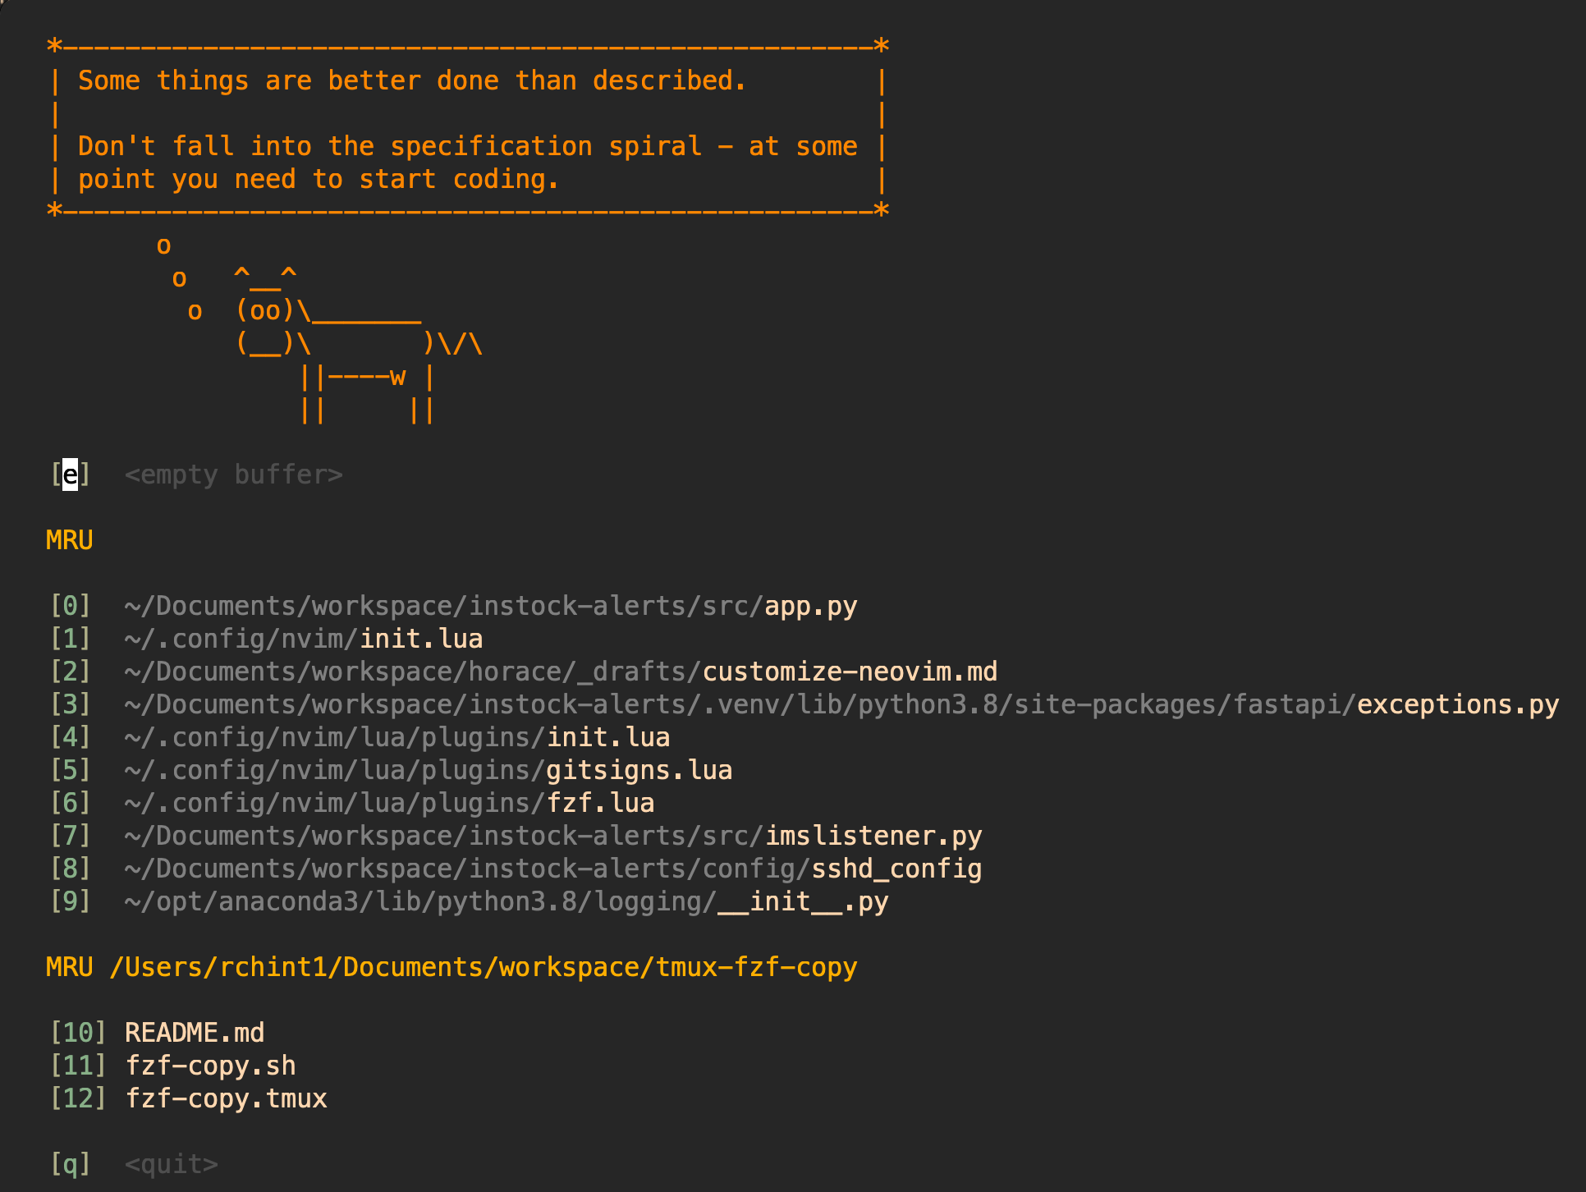Open fzf-copy.tmux file entry
This screenshot has width=1586, height=1192.
point(189,1098)
